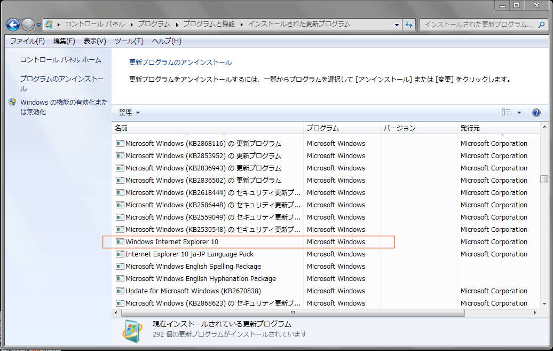
Task: Focus the update search input field
Action: coord(478,25)
